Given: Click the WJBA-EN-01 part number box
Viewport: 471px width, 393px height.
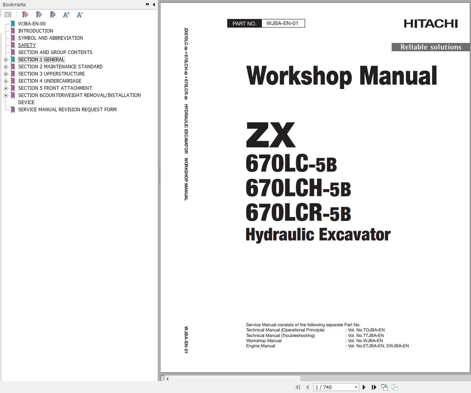Looking at the screenshot, I should point(283,23).
